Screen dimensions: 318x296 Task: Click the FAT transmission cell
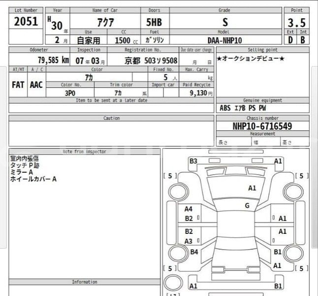pyautogui.click(x=18, y=85)
